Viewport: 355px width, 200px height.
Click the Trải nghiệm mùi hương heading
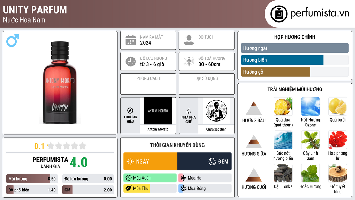295,89
